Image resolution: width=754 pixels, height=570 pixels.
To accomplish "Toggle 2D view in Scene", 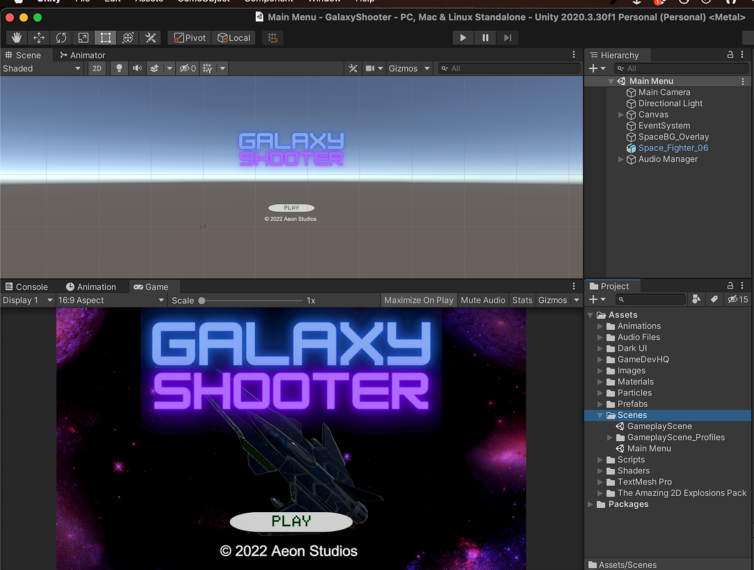I will point(97,69).
